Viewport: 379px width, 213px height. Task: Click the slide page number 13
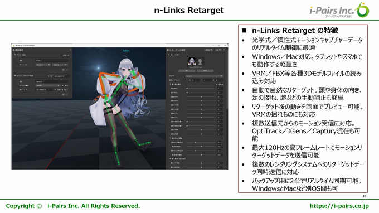tap(365, 196)
